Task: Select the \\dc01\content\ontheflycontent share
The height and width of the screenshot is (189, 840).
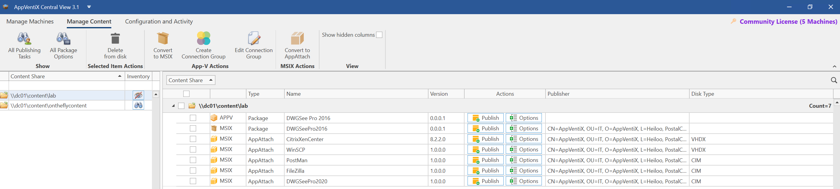Action: click(x=48, y=105)
